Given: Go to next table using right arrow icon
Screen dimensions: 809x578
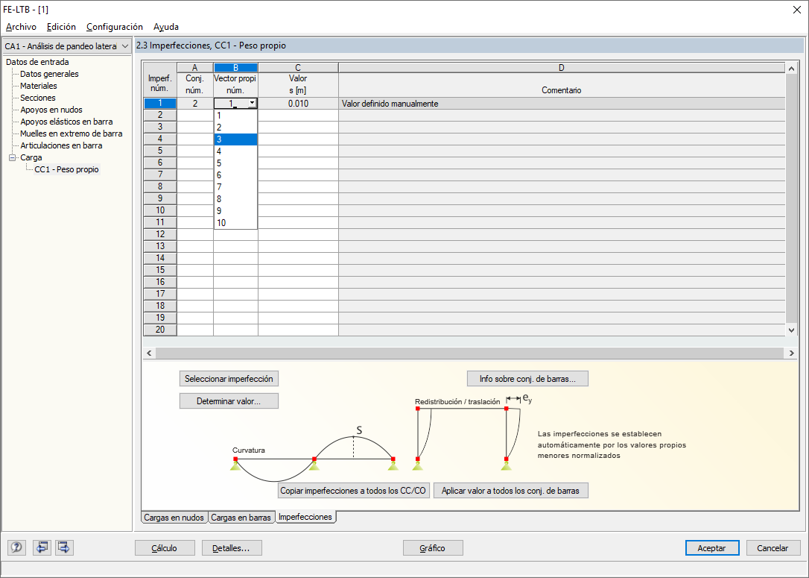Looking at the screenshot, I should pyautogui.click(x=64, y=547).
